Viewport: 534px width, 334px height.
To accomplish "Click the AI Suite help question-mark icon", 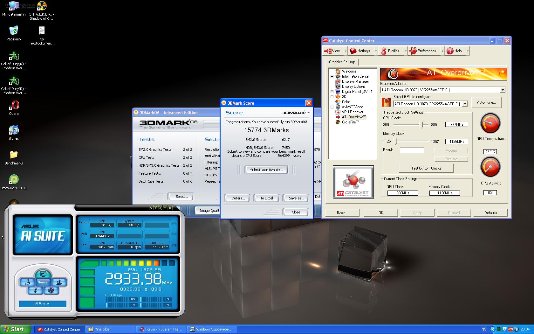I will tap(155, 208).
